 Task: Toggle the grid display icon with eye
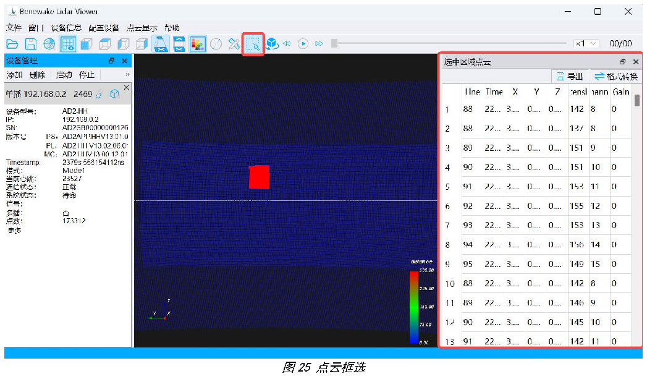click(68, 44)
